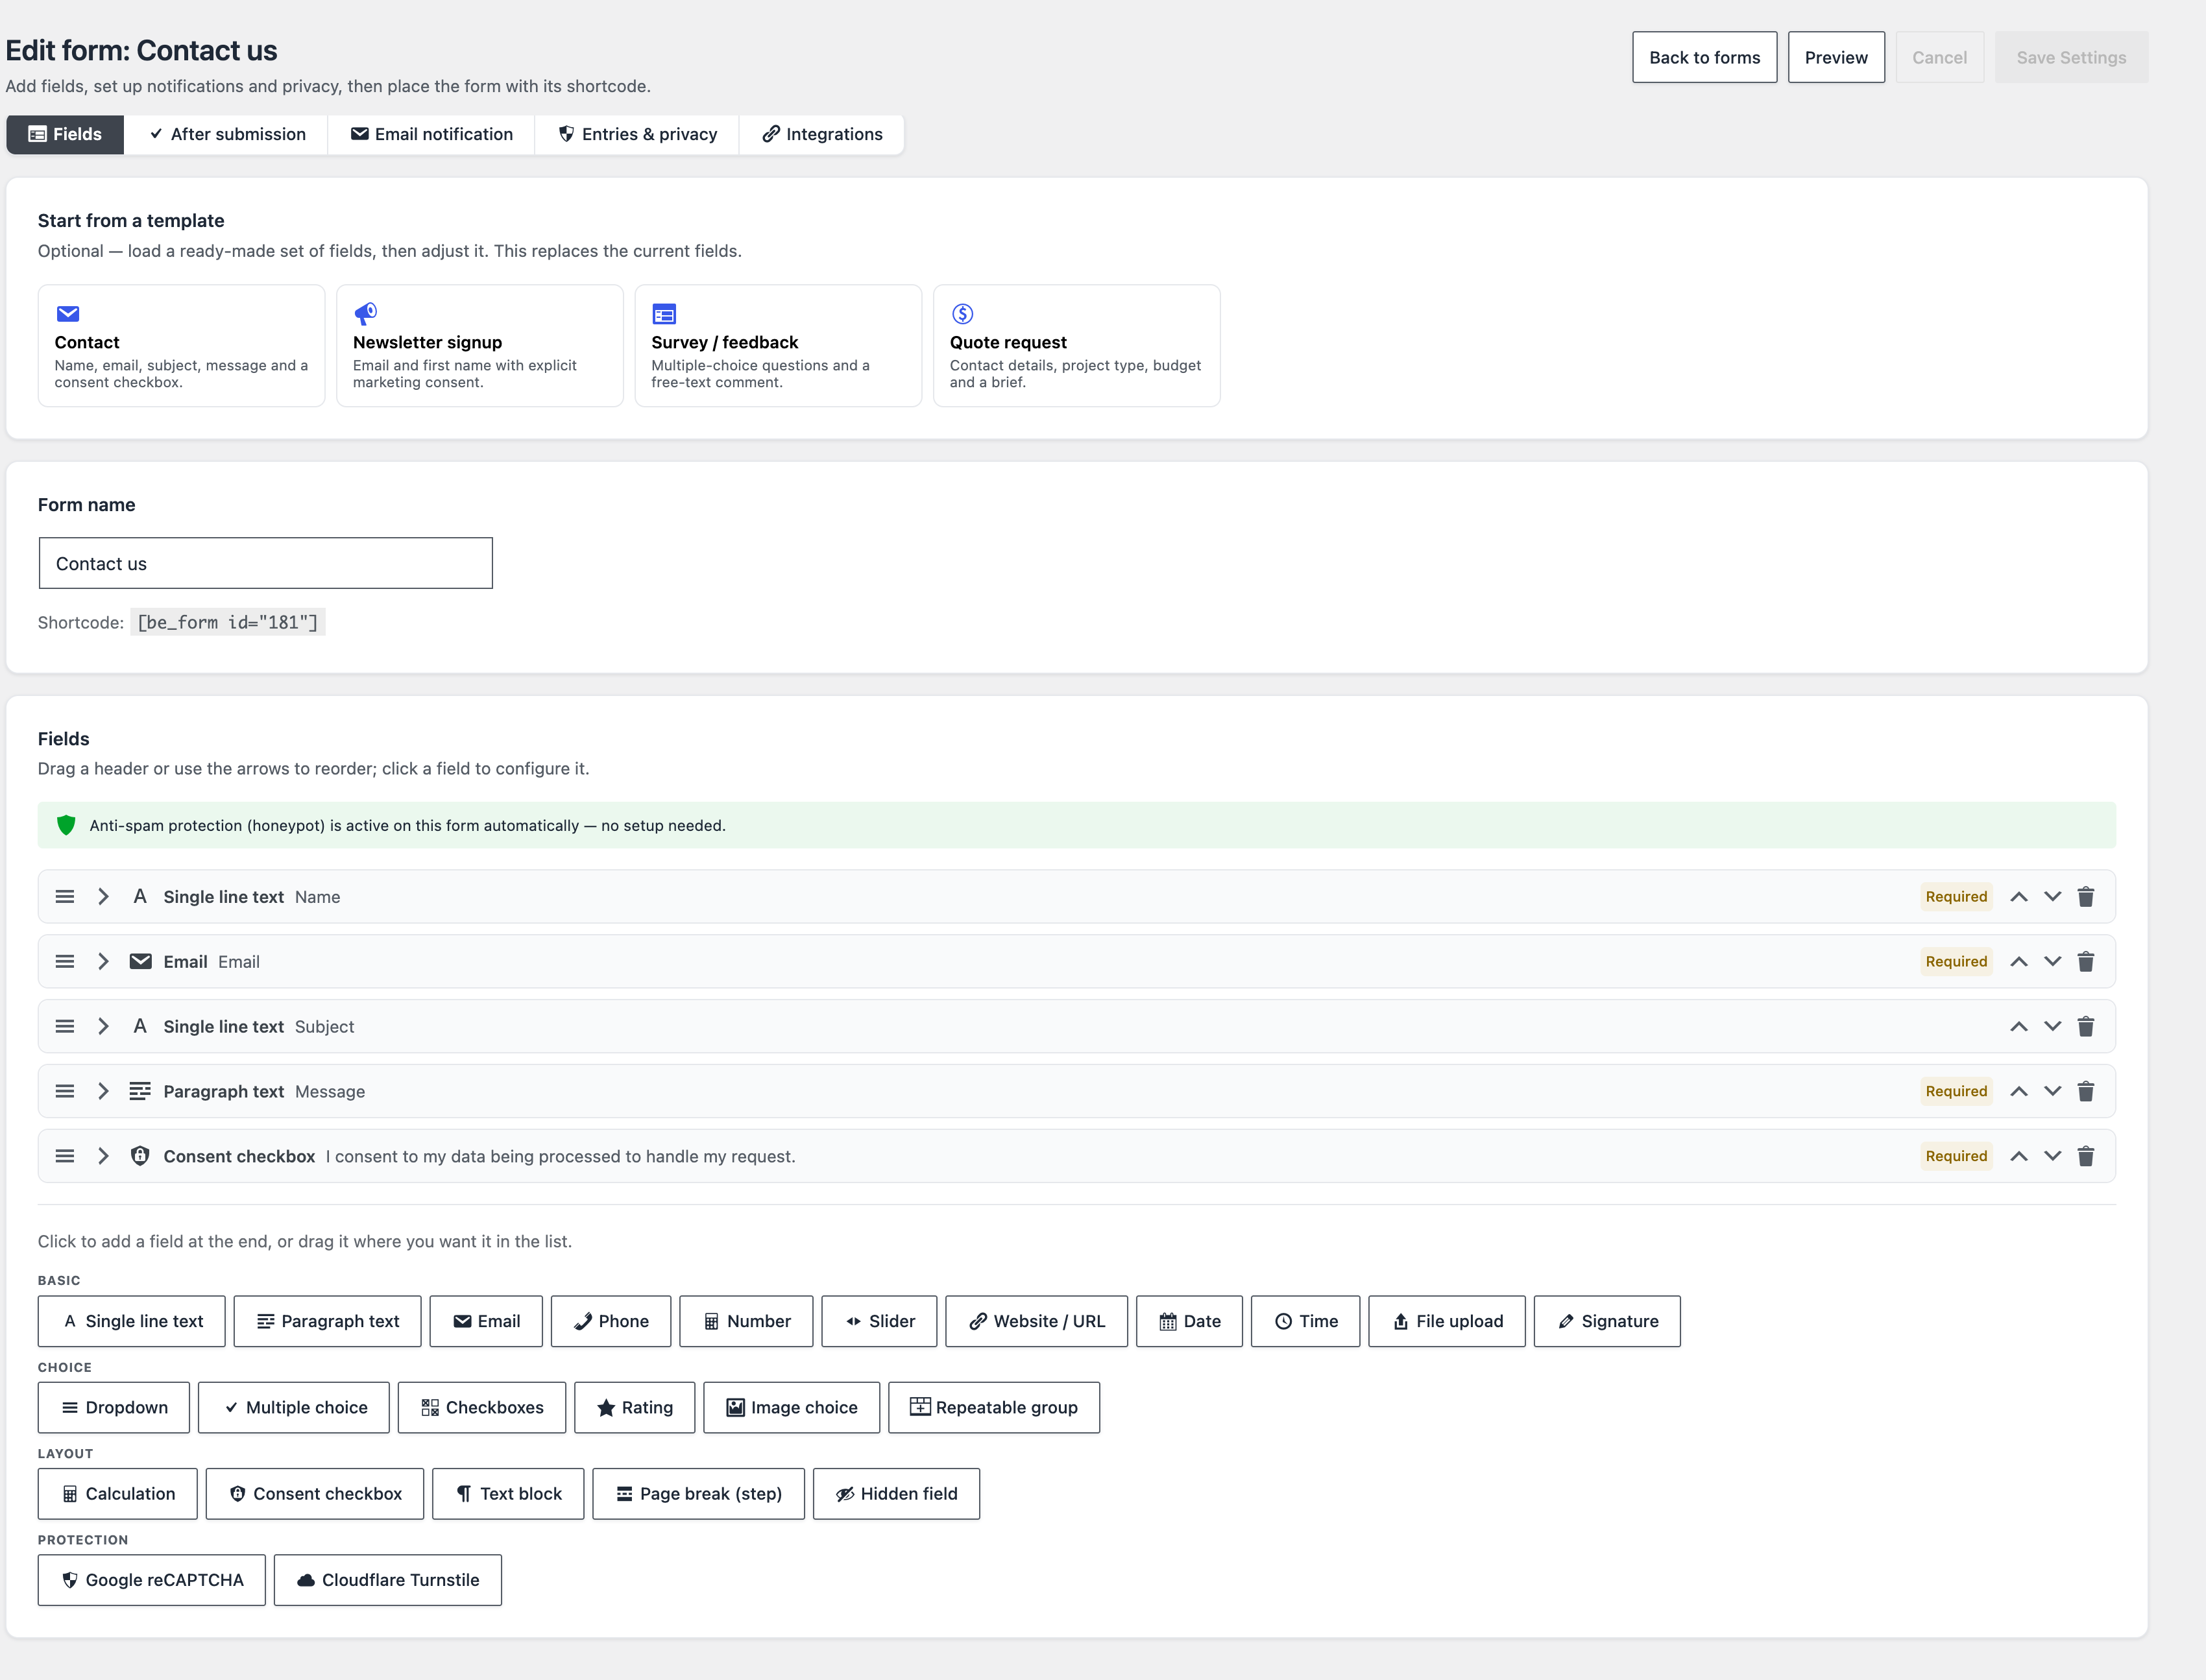
Task: Expand the Subject field settings
Action: (x=103, y=1027)
